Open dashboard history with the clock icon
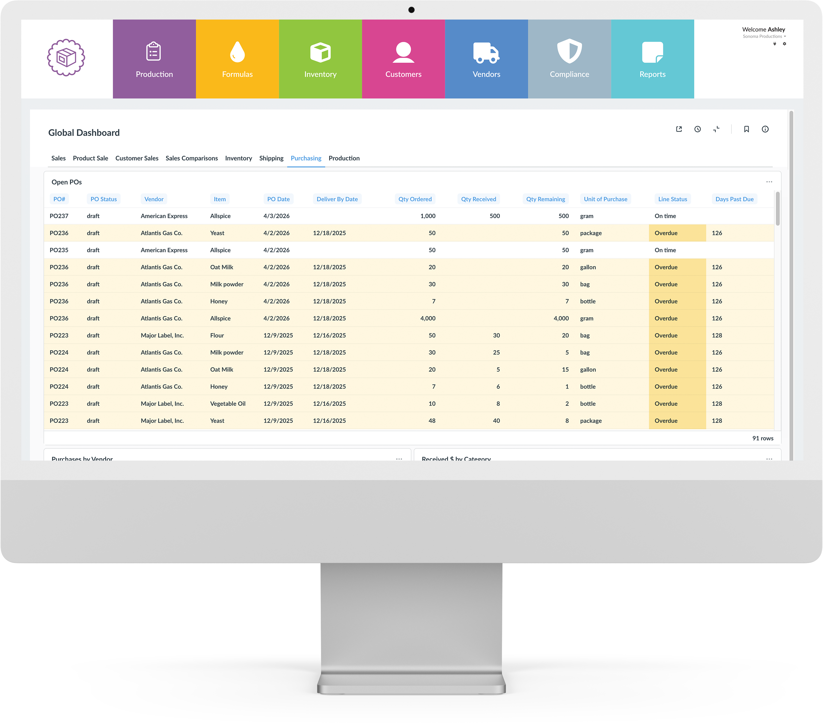This screenshot has width=823, height=723. point(698,129)
